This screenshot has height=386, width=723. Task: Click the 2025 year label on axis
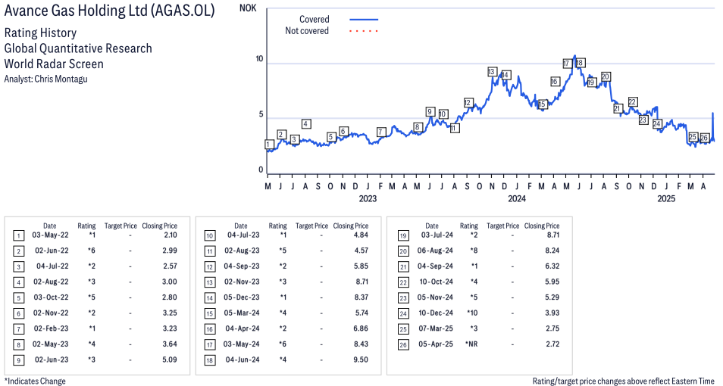coord(666,198)
